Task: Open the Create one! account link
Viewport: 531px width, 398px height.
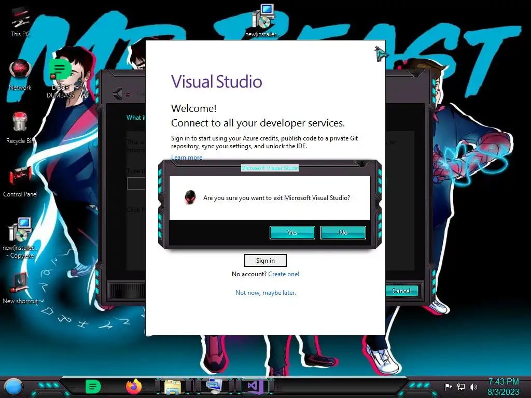Action: [284, 274]
